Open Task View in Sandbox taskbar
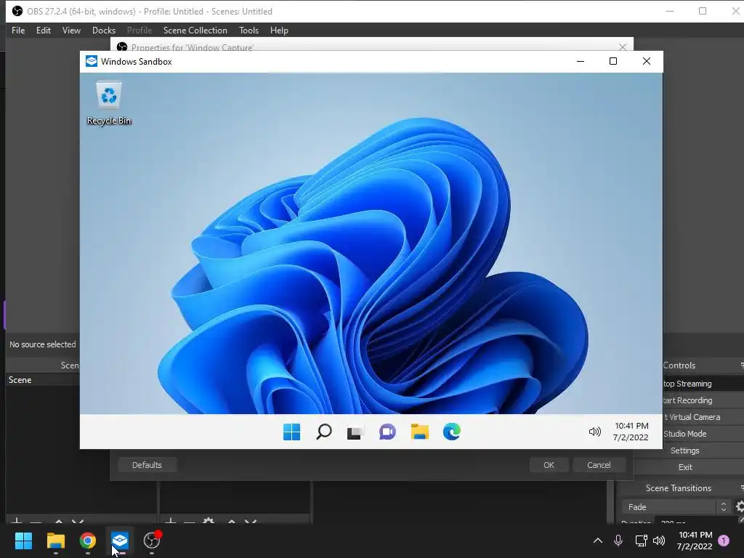Viewport: 744px width, 558px height. pyautogui.click(x=355, y=432)
